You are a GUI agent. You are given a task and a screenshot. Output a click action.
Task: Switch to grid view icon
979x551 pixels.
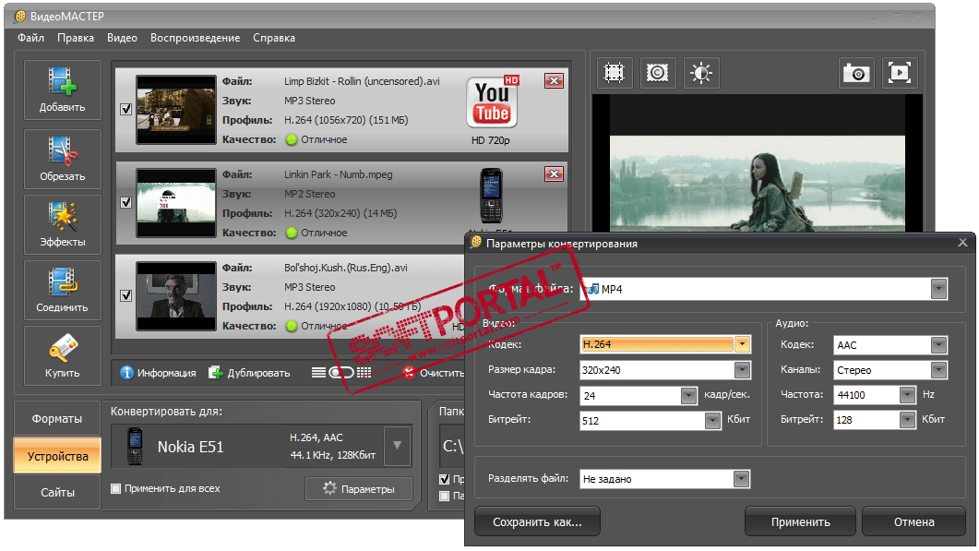364,373
